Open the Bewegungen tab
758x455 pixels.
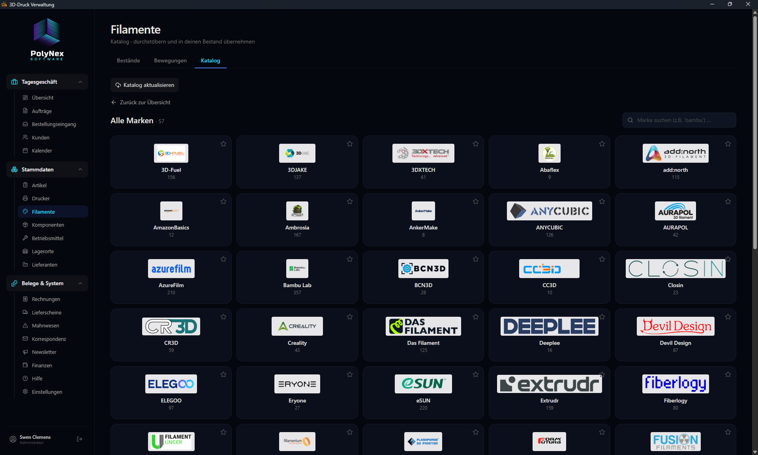(x=171, y=61)
